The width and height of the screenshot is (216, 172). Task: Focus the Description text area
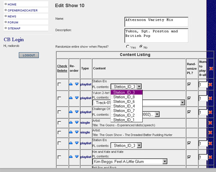point(156,36)
